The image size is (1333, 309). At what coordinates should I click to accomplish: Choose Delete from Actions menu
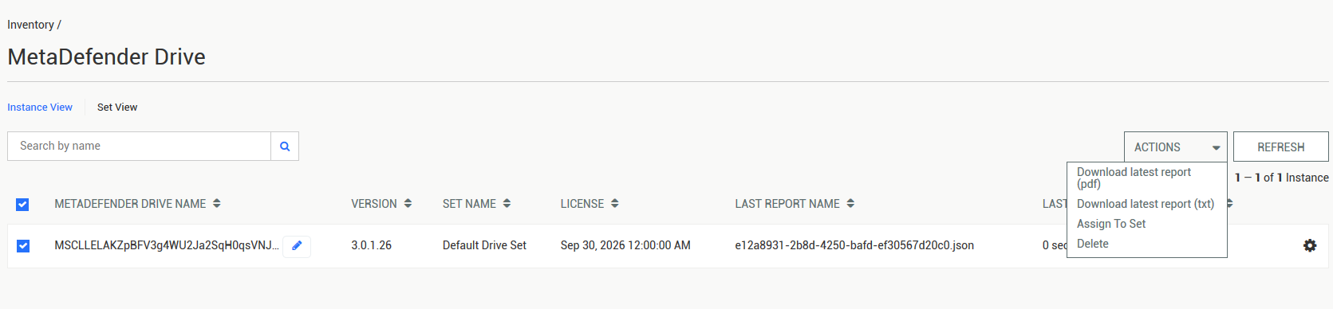1093,244
